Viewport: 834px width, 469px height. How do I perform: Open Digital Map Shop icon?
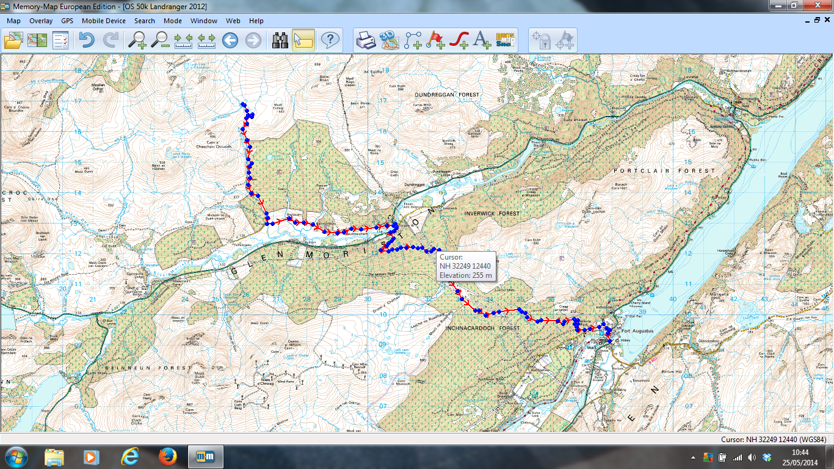506,40
